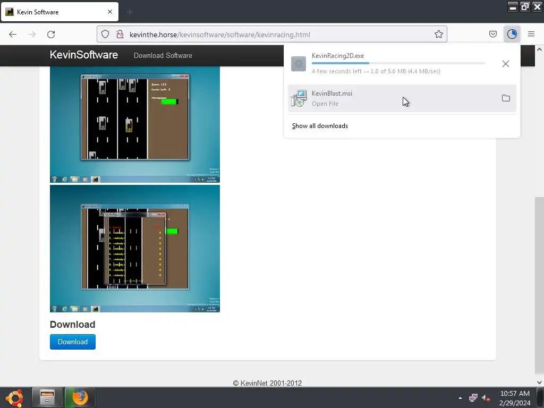544x408 pixels.
Task: Click the vertical scrollbar thumb
Action: [540, 285]
